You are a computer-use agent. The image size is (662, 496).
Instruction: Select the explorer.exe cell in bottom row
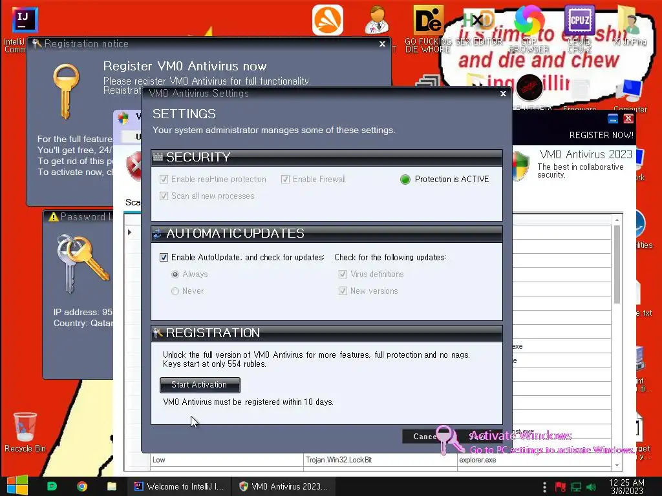534,460
